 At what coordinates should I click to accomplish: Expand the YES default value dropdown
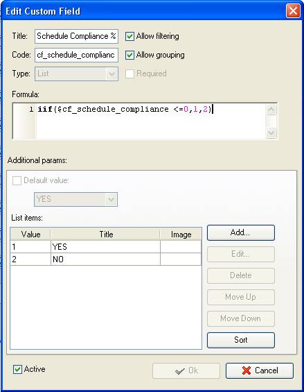coord(111,200)
